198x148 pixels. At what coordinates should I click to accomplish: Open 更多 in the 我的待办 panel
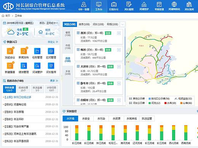coord(54,81)
